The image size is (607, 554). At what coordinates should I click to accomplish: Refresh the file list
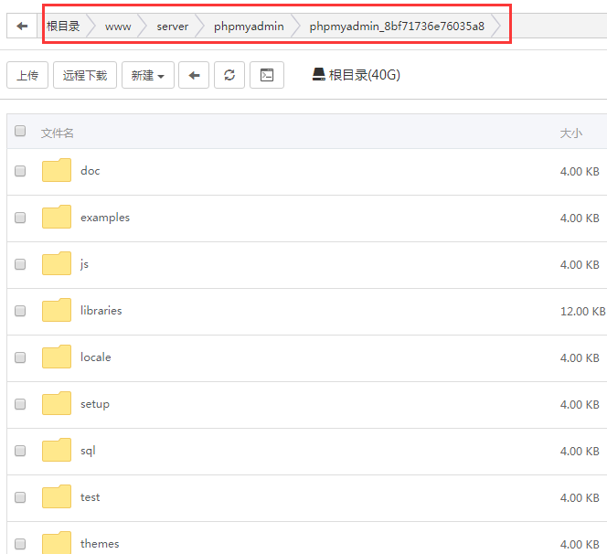[229, 75]
